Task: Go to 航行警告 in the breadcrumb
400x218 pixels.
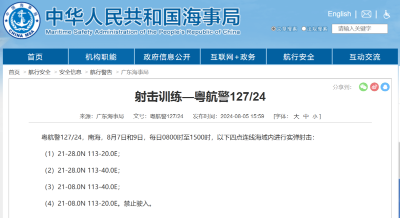Action: pos(101,72)
